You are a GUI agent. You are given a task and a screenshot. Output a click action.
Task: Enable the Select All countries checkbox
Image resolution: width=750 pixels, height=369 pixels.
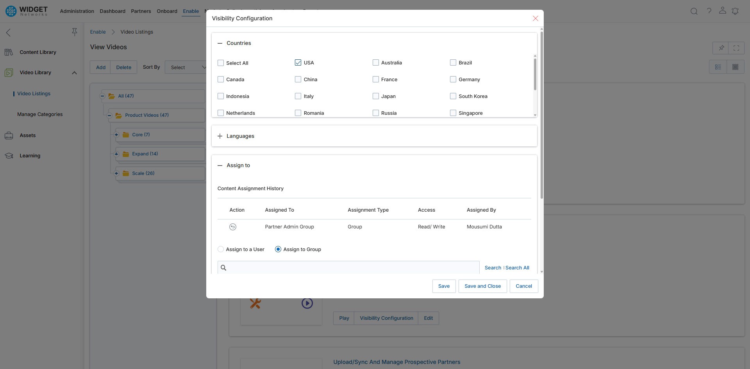click(x=221, y=62)
